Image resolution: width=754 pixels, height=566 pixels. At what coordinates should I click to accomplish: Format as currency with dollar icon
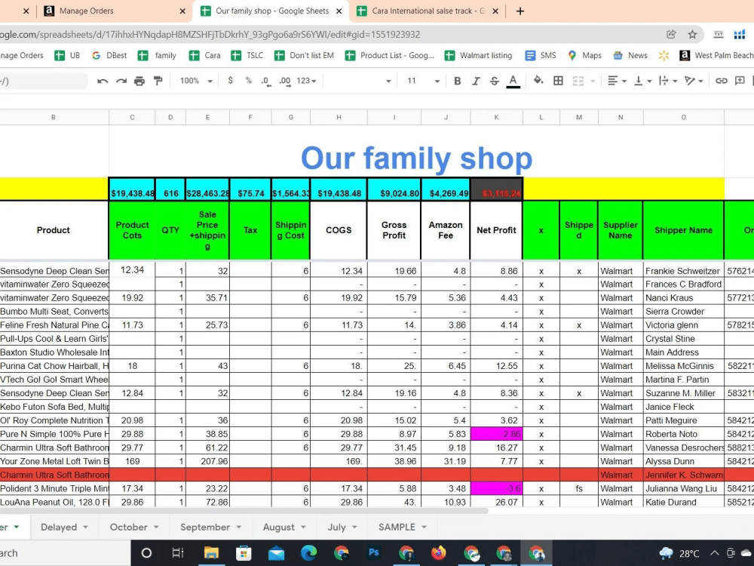click(230, 81)
